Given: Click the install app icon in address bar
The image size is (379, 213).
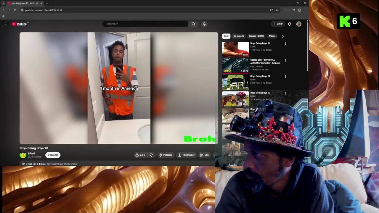Looking at the screenshot, I should [272, 10].
